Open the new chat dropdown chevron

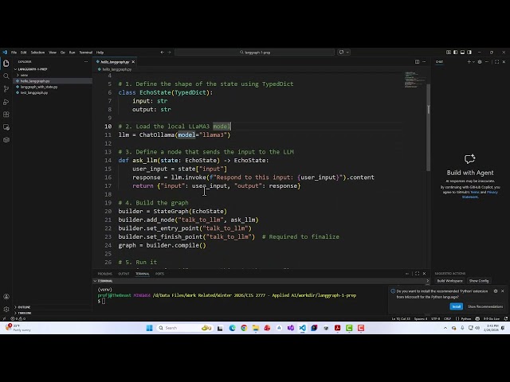pyautogui.click(x=473, y=62)
